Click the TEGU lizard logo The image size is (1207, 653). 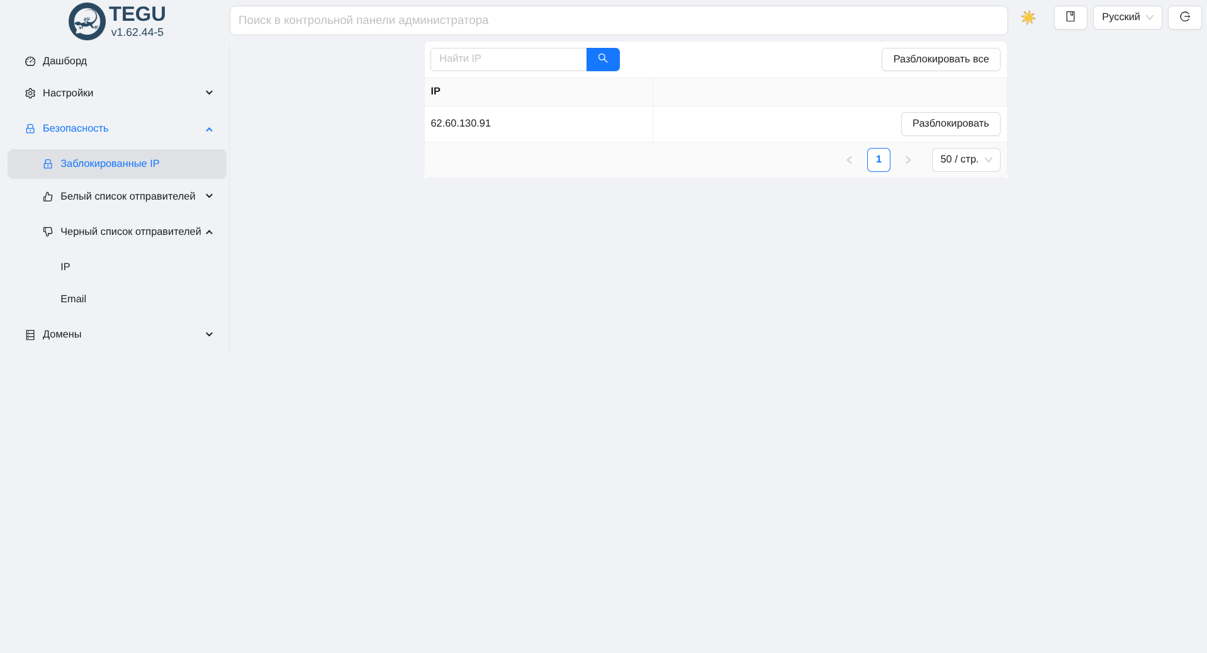pos(87,21)
